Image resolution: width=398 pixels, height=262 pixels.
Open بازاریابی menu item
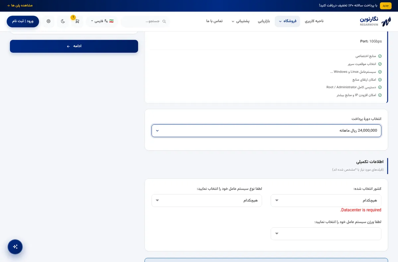tap(264, 21)
